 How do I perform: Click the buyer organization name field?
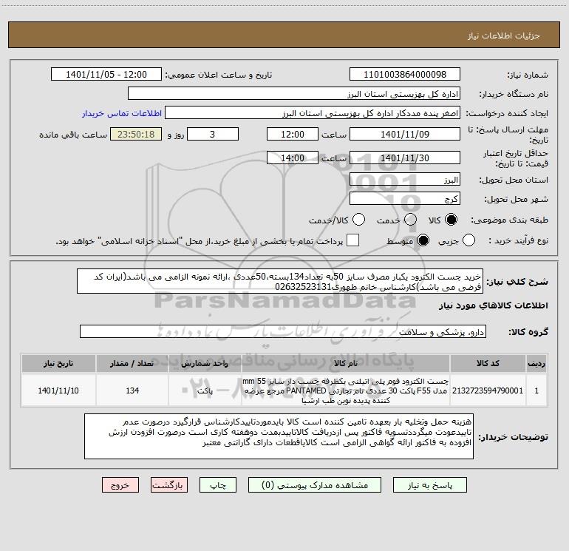294,94
